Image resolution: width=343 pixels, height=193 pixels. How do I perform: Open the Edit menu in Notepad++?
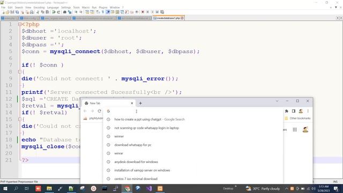coord(10,8)
